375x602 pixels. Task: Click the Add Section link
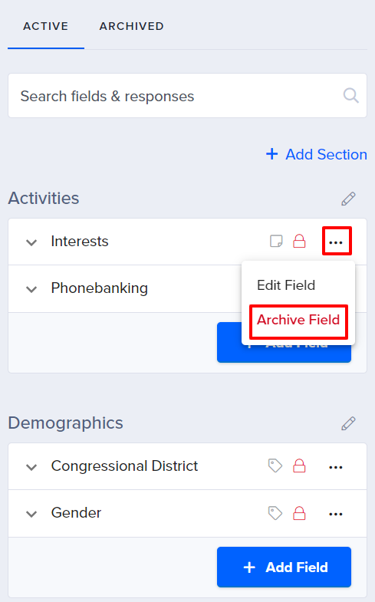click(x=317, y=154)
